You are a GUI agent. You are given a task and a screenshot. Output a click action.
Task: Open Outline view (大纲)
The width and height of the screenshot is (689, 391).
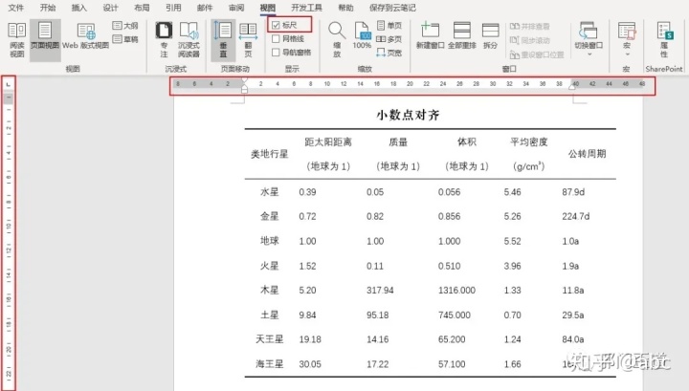[125, 26]
